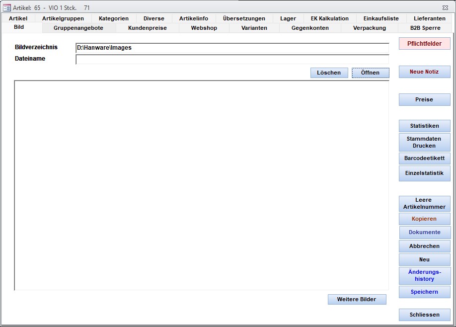Create a Neue Notiz

[424, 72]
